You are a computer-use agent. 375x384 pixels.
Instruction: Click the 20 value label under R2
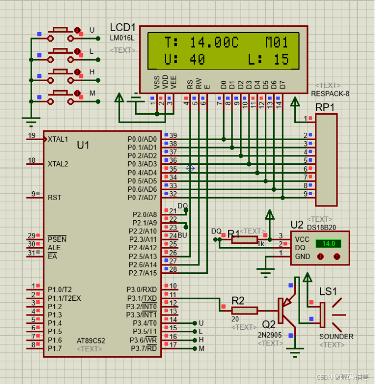click(235, 319)
